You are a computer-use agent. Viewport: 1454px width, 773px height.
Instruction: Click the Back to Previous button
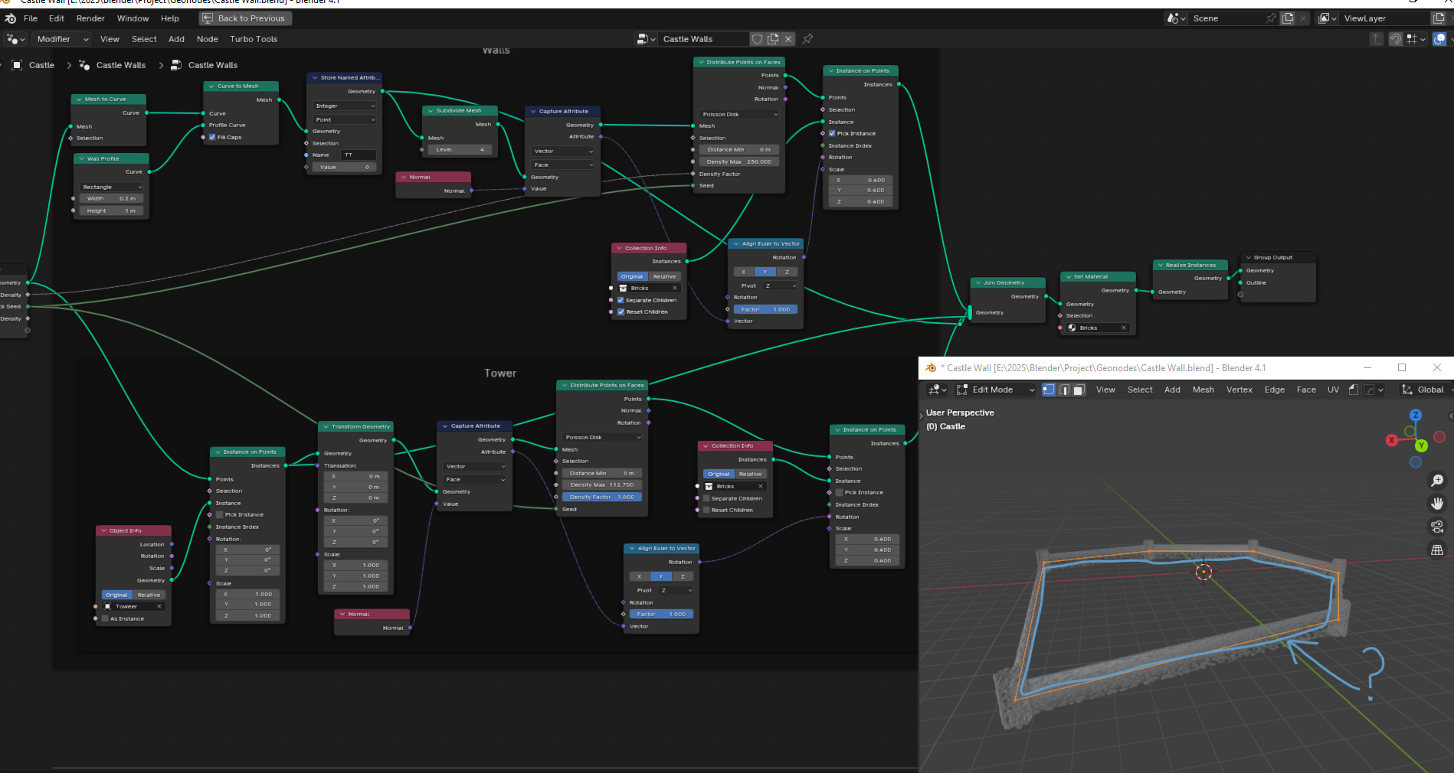244,18
